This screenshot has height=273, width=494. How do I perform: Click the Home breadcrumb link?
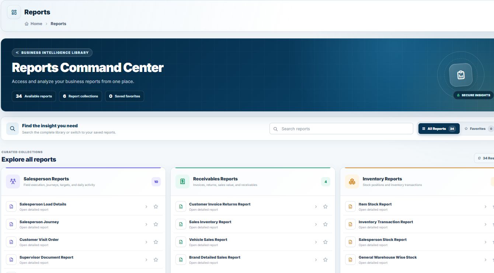tap(34, 24)
